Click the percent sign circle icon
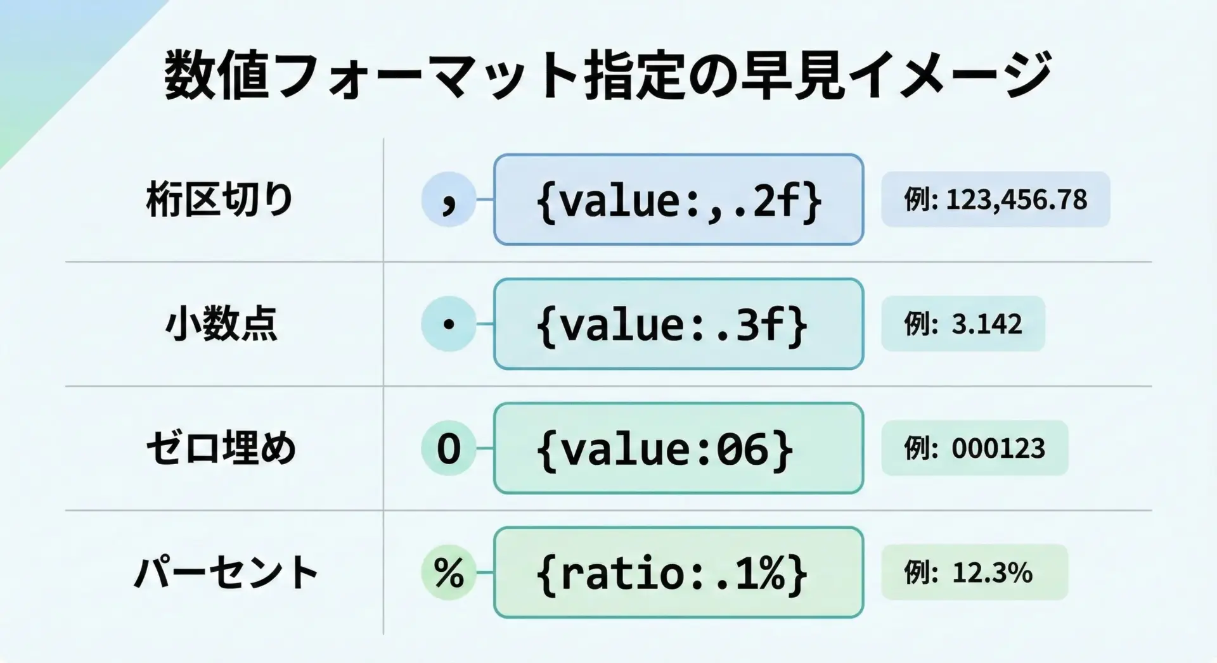 (449, 572)
